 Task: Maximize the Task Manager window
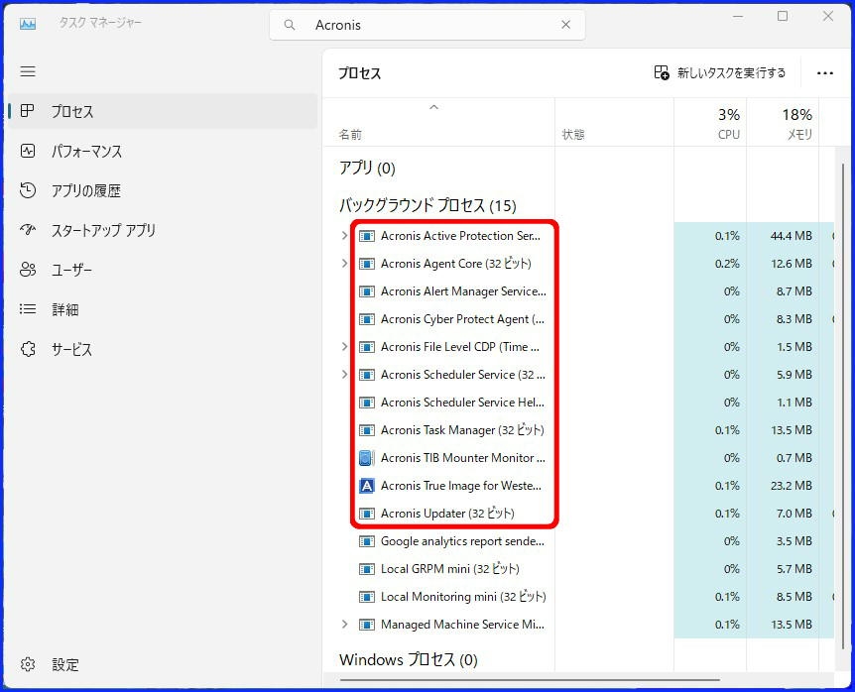(783, 16)
